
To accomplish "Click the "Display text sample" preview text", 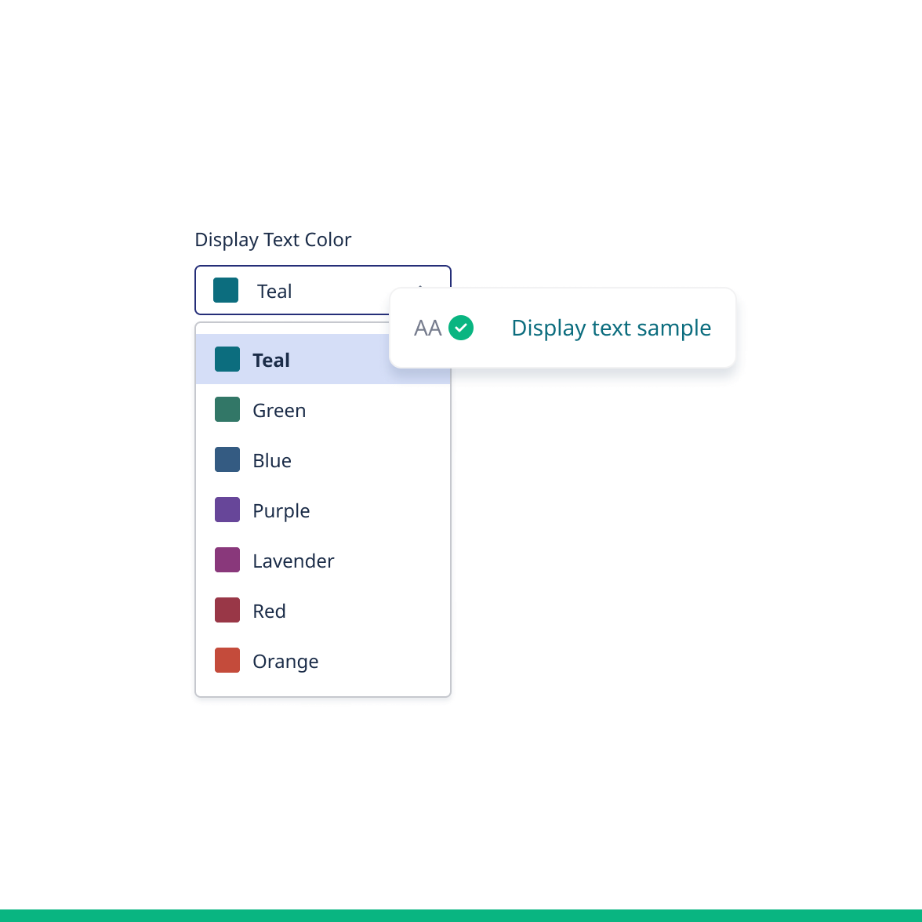I will (x=611, y=328).
